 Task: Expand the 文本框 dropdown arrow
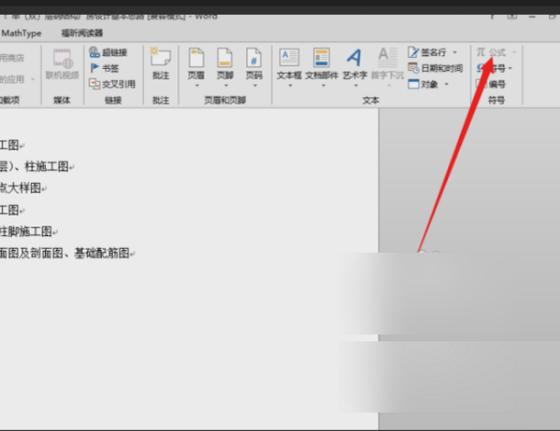[290, 86]
